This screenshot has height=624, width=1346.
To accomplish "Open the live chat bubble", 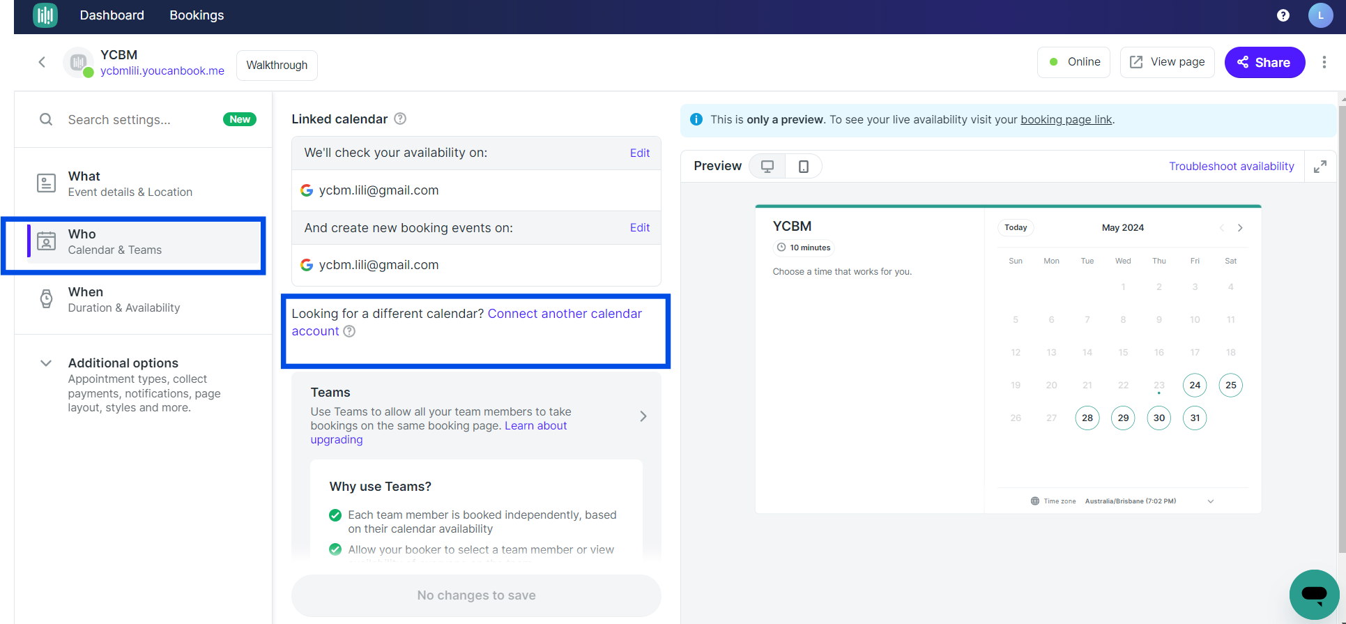I will [x=1314, y=594].
